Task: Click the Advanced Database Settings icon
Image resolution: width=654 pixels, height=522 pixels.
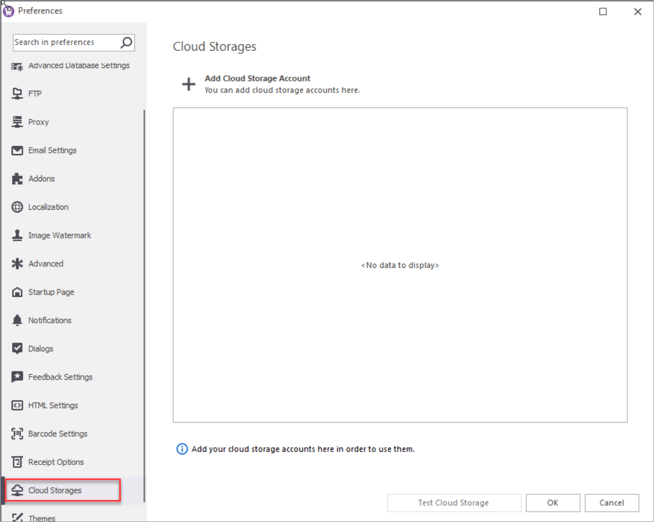Action: [17, 66]
